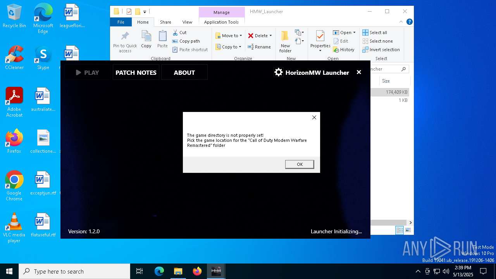The image size is (496, 279).
Task: Select the Skype desktop shortcut
Action: [43, 58]
